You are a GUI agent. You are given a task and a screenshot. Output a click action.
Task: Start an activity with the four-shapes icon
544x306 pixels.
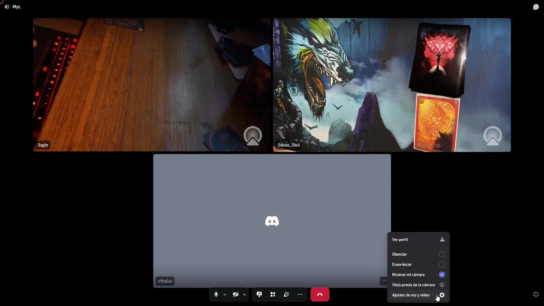[x=273, y=295]
